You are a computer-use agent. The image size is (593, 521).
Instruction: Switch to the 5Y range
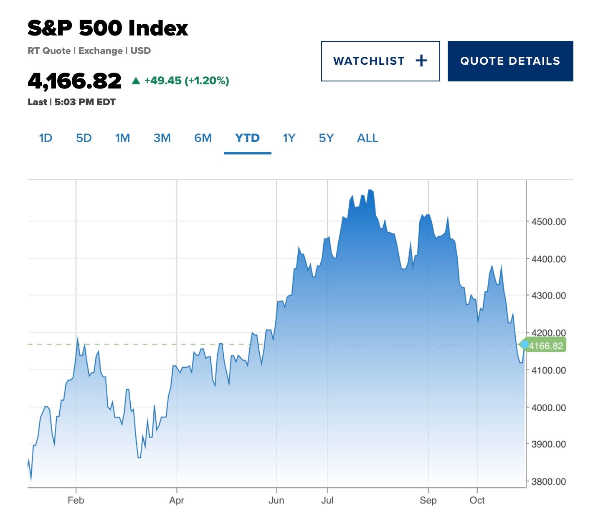coord(326,138)
